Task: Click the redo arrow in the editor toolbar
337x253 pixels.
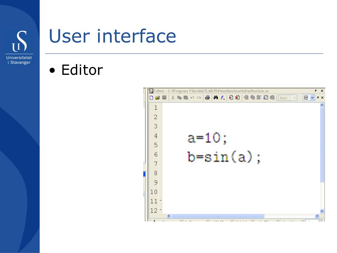Action: click(199, 98)
